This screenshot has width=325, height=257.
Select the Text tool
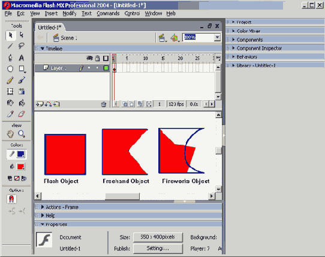click(x=22, y=58)
